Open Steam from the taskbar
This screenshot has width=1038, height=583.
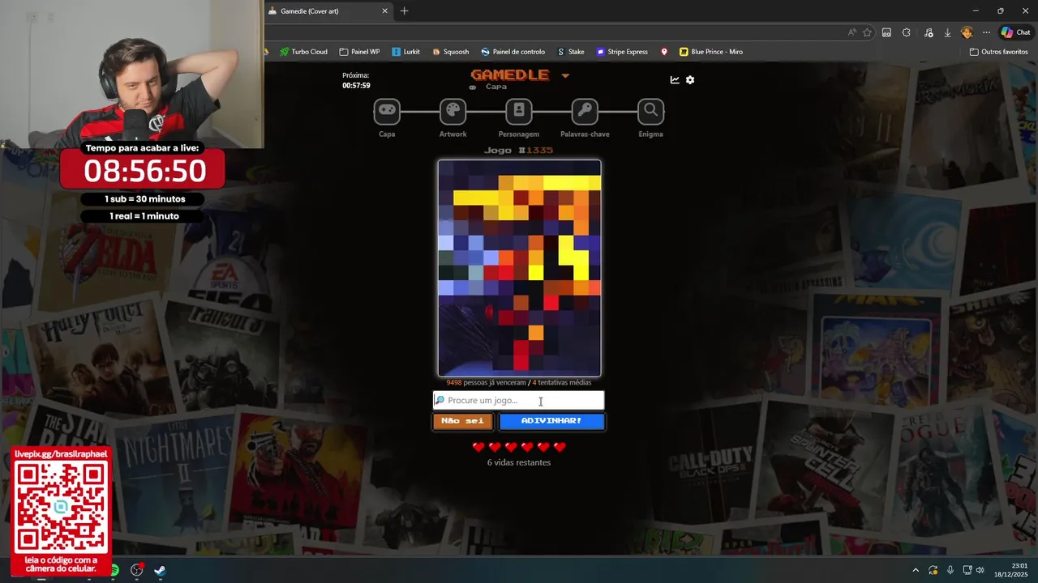tap(160, 570)
